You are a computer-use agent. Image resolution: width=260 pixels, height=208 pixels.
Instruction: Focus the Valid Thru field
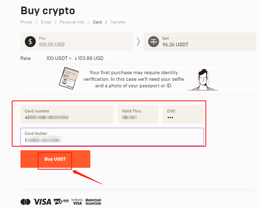(x=138, y=114)
